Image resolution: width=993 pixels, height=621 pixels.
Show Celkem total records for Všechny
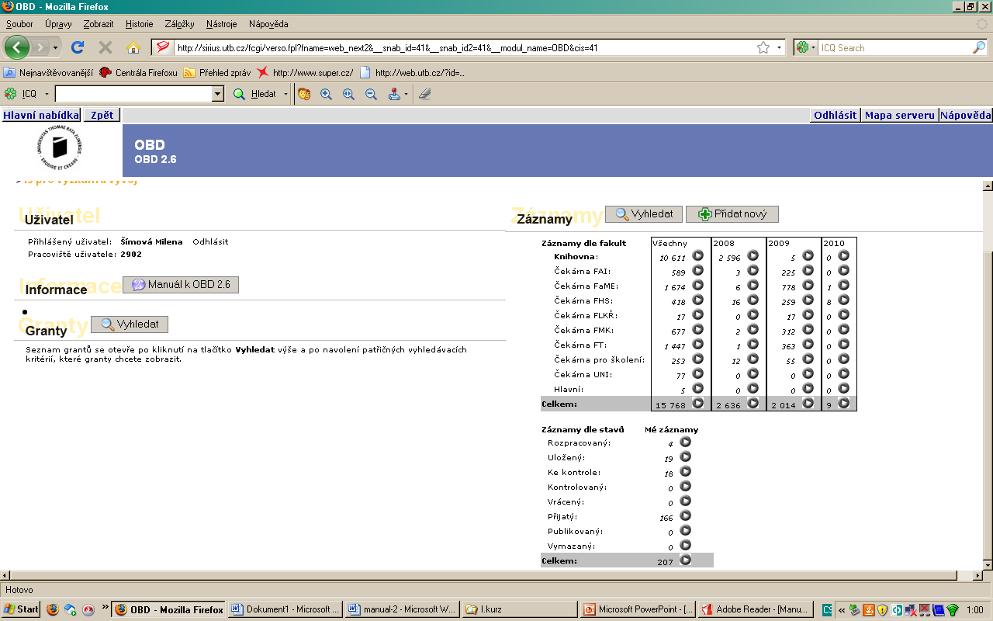pos(697,403)
